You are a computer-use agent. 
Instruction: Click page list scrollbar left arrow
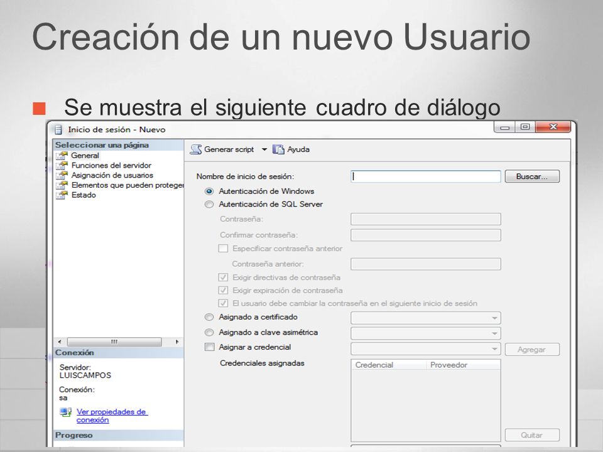[59, 342]
